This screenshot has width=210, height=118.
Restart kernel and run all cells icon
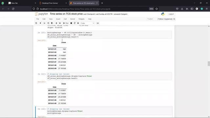click(78, 23)
